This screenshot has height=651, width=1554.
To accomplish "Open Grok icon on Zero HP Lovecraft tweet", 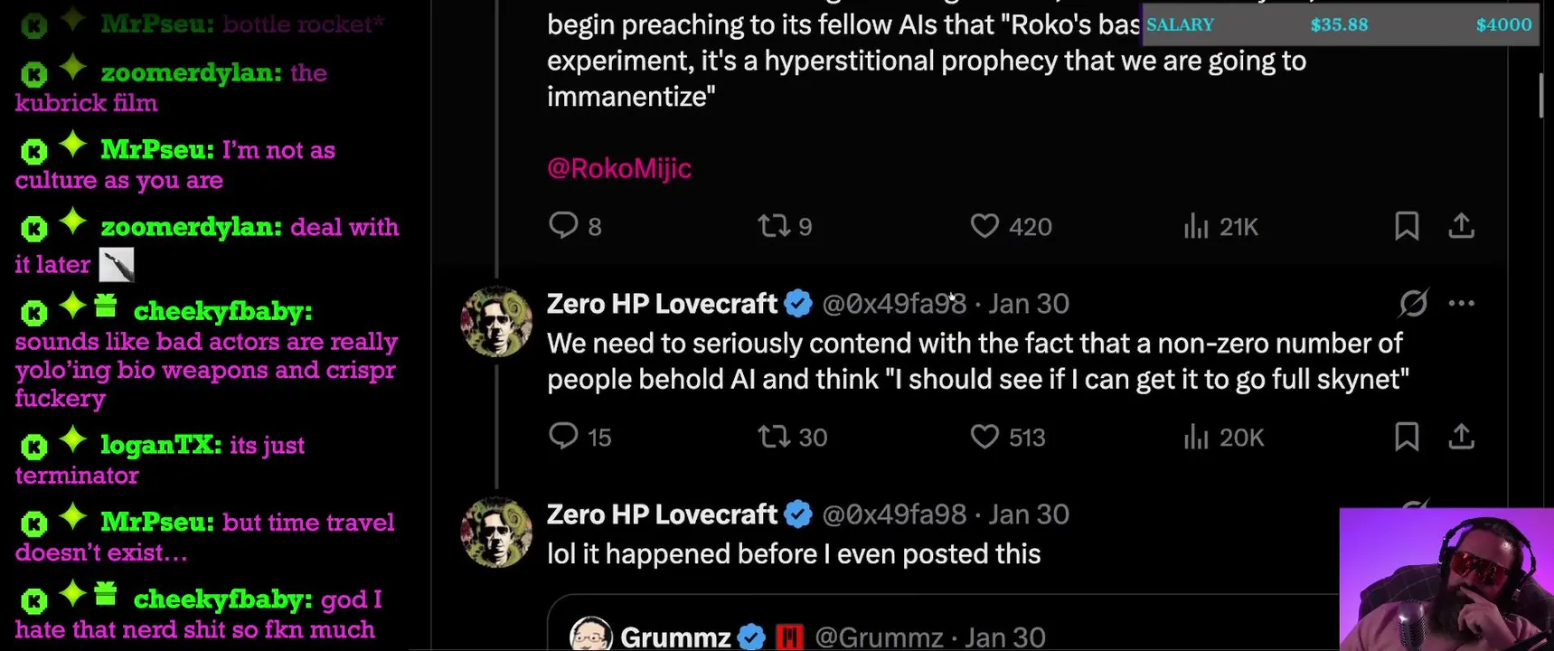I will (1413, 304).
